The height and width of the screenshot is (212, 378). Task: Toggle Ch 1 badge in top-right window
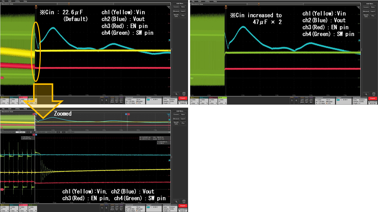pos(195,101)
